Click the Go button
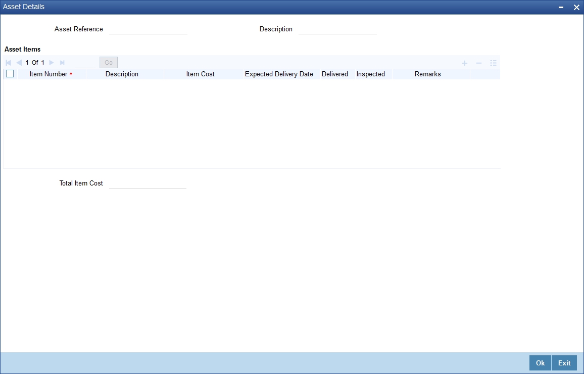 pos(109,63)
